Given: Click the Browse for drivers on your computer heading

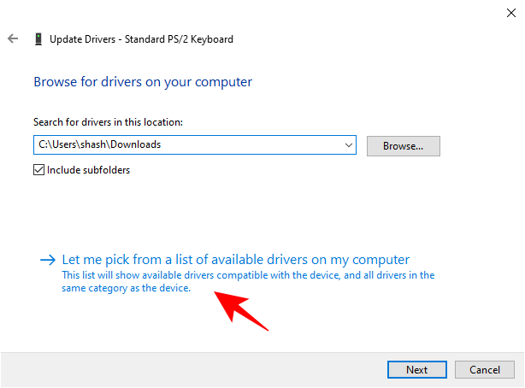Looking at the screenshot, I should [143, 82].
